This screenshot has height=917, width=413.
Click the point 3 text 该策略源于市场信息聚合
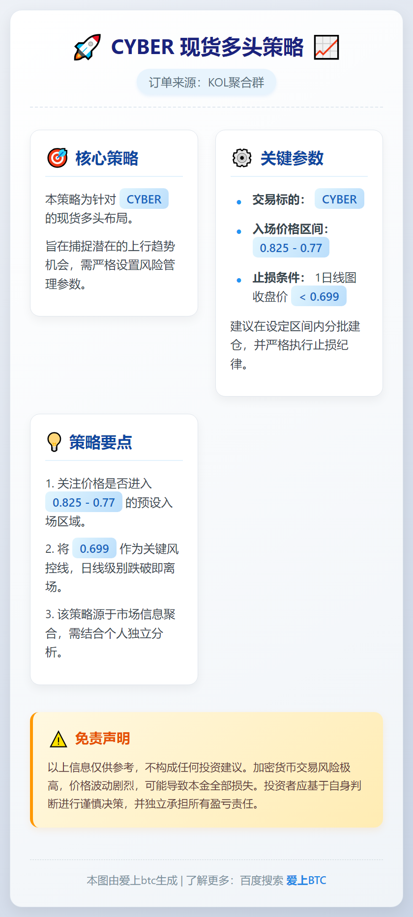[110, 624]
